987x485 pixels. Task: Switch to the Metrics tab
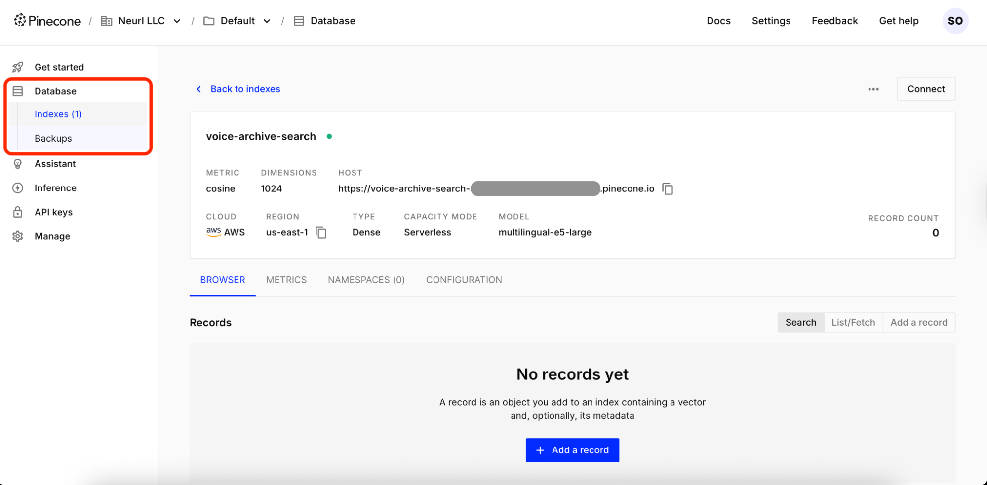point(286,280)
